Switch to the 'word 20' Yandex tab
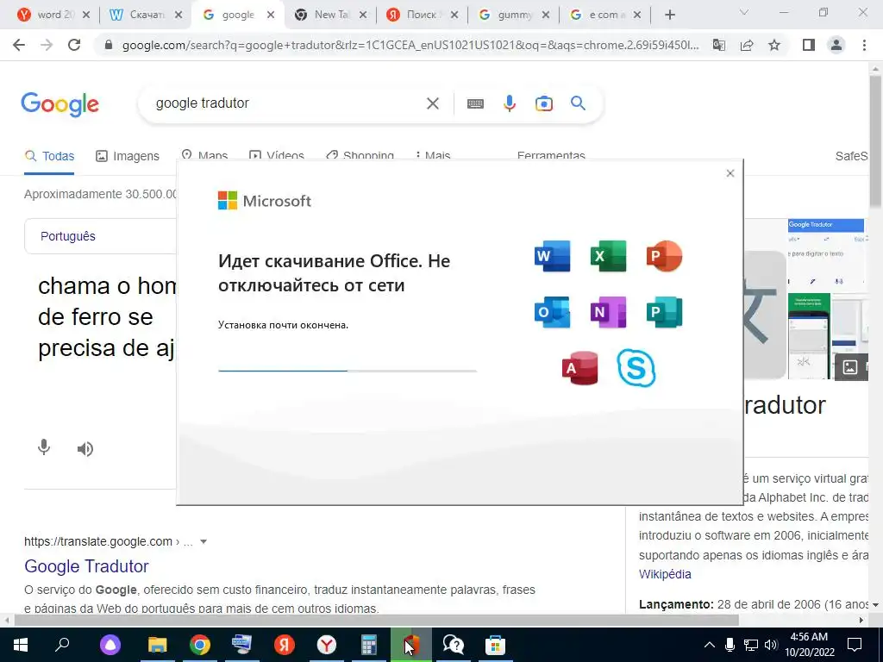Screen dimensions: 883x662 click(53, 15)
